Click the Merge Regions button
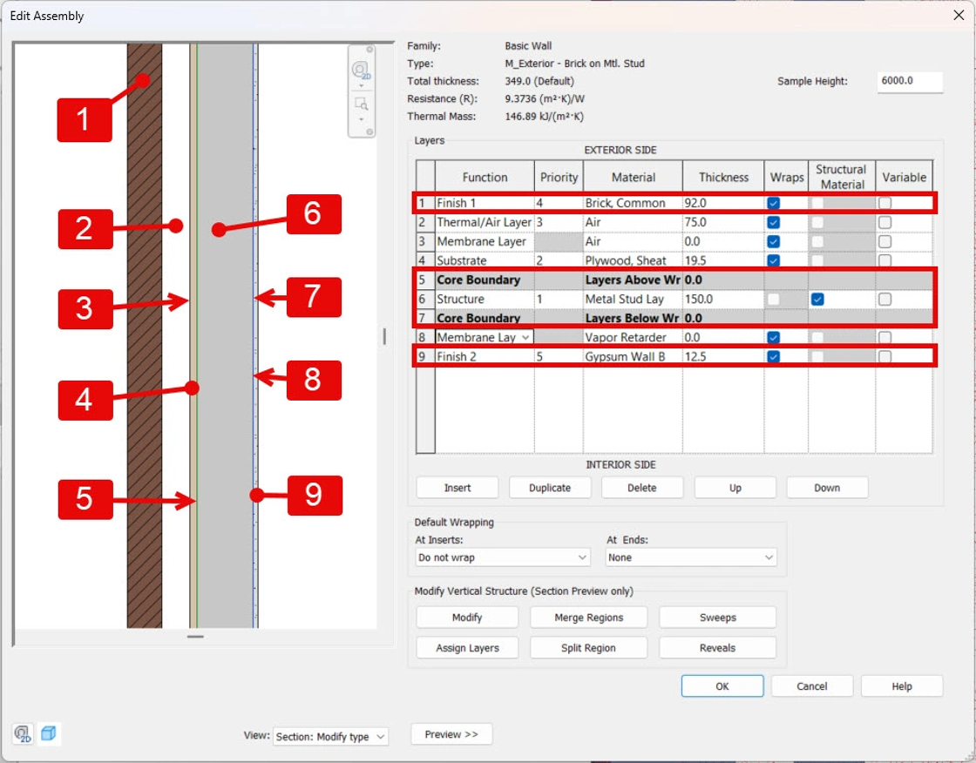Image resolution: width=976 pixels, height=763 pixels. click(x=588, y=618)
